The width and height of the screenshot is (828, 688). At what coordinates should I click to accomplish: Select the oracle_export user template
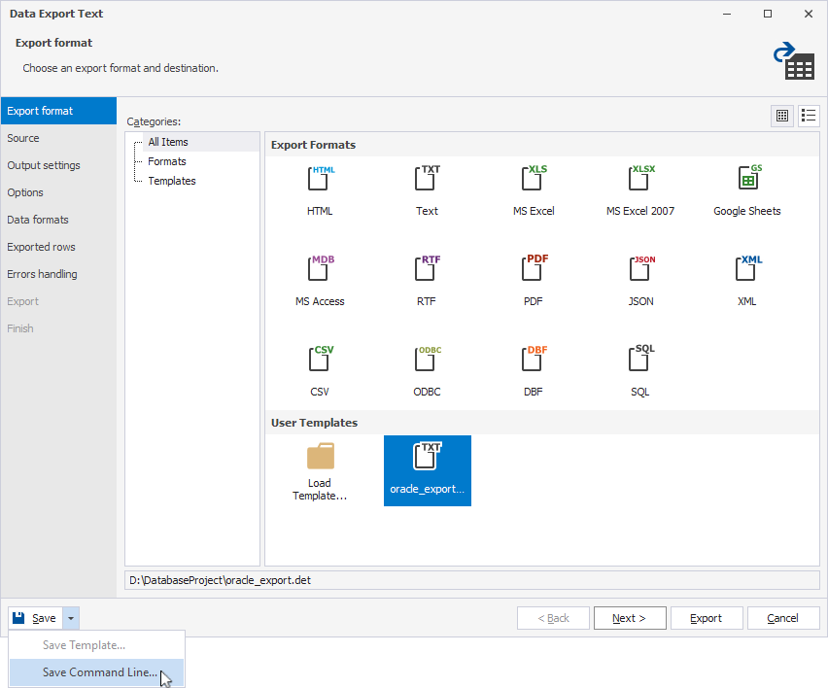pos(427,470)
